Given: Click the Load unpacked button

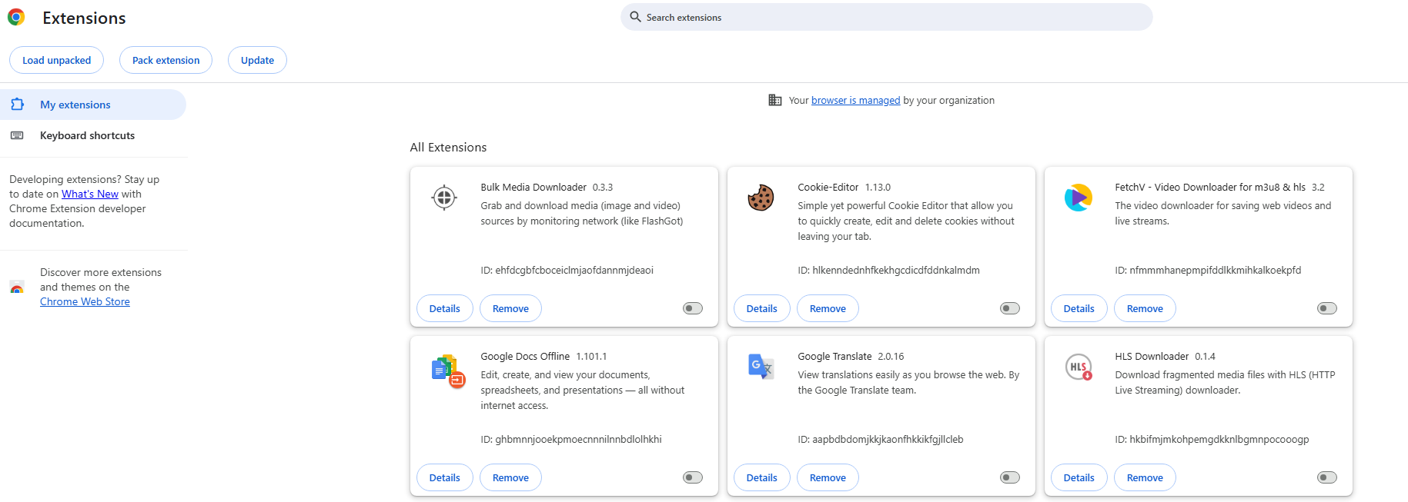Looking at the screenshot, I should coord(56,60).
